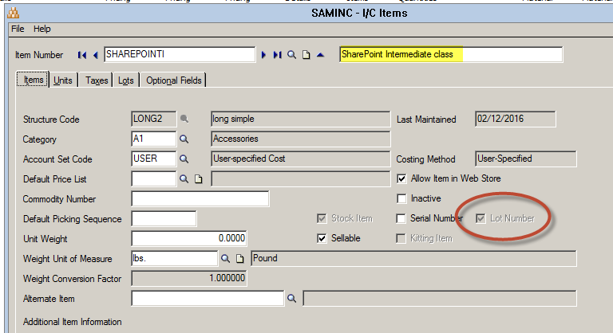The image size is (613, 333).
Task: Click the Lot Number checkbox
Action: [x=481, y=218]
